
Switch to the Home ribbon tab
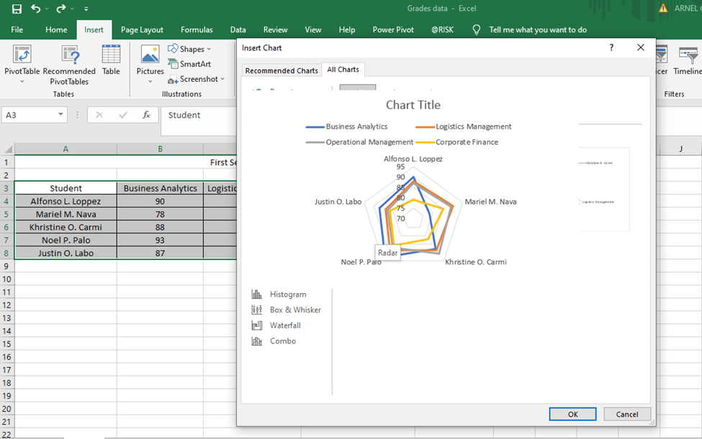(x=56, y=30)
